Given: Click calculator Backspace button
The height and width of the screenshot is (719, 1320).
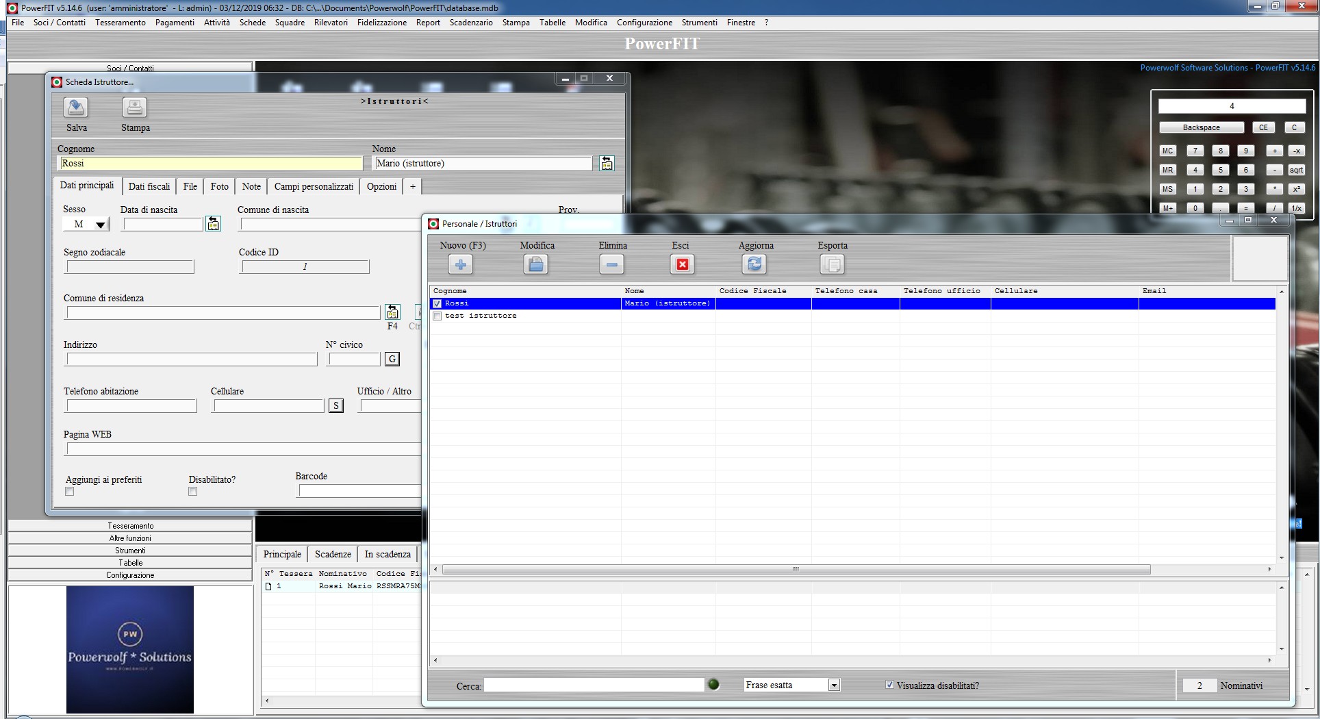Looking at the screenshot, I should (x=1202, y=127).
